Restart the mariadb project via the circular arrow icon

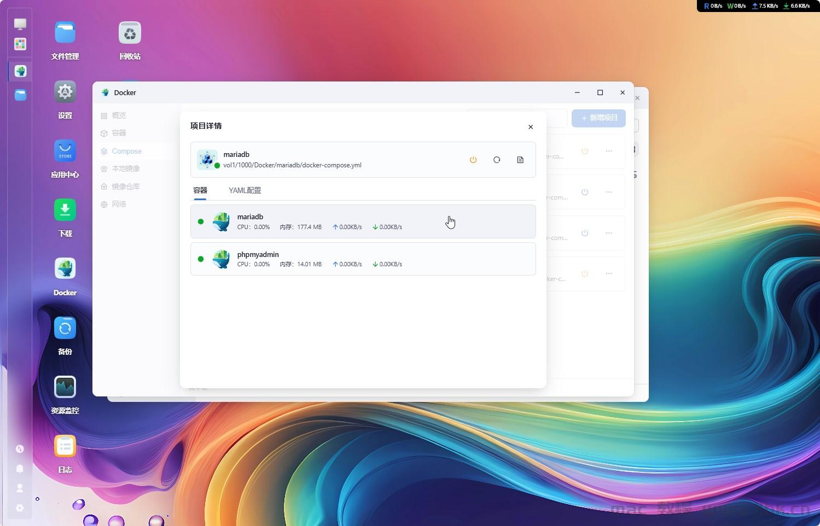(x=497, y=160)
